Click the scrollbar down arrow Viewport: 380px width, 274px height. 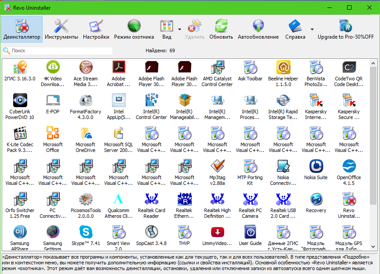click(x=373, y=247)
